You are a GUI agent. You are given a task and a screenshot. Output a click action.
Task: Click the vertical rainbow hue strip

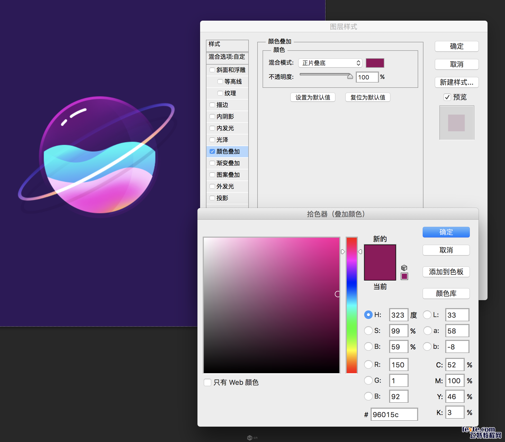coord(352,305)
